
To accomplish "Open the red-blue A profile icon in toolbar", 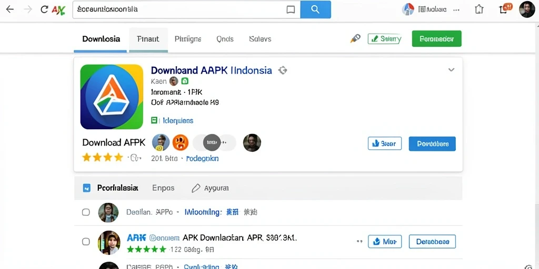I will click(x=408, y=9).
